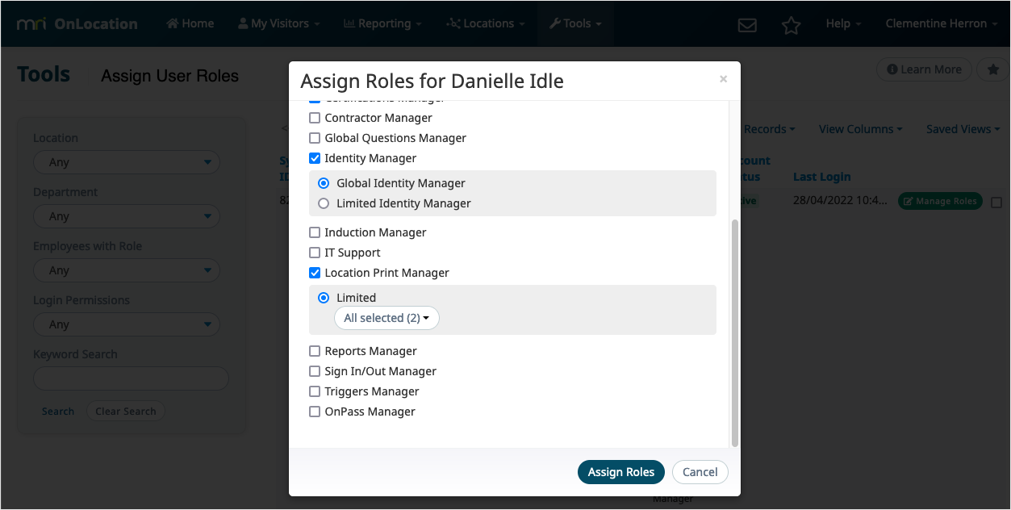Open the Department filter dropdown

click(x=127, y=216)
